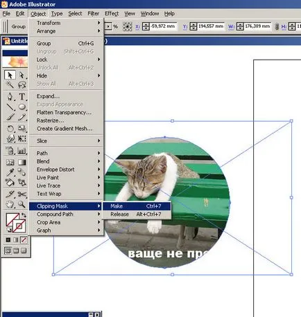301x317 pixels.
Task: Open the Compound Path submenu
Action: click(x=67, y=214)
